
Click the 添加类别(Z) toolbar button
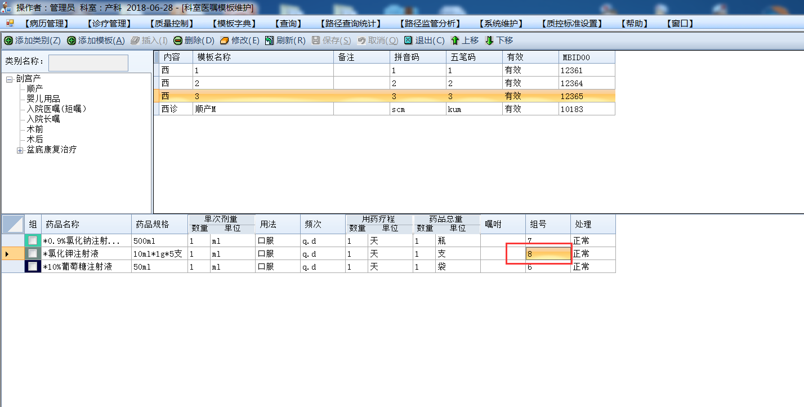32,41
